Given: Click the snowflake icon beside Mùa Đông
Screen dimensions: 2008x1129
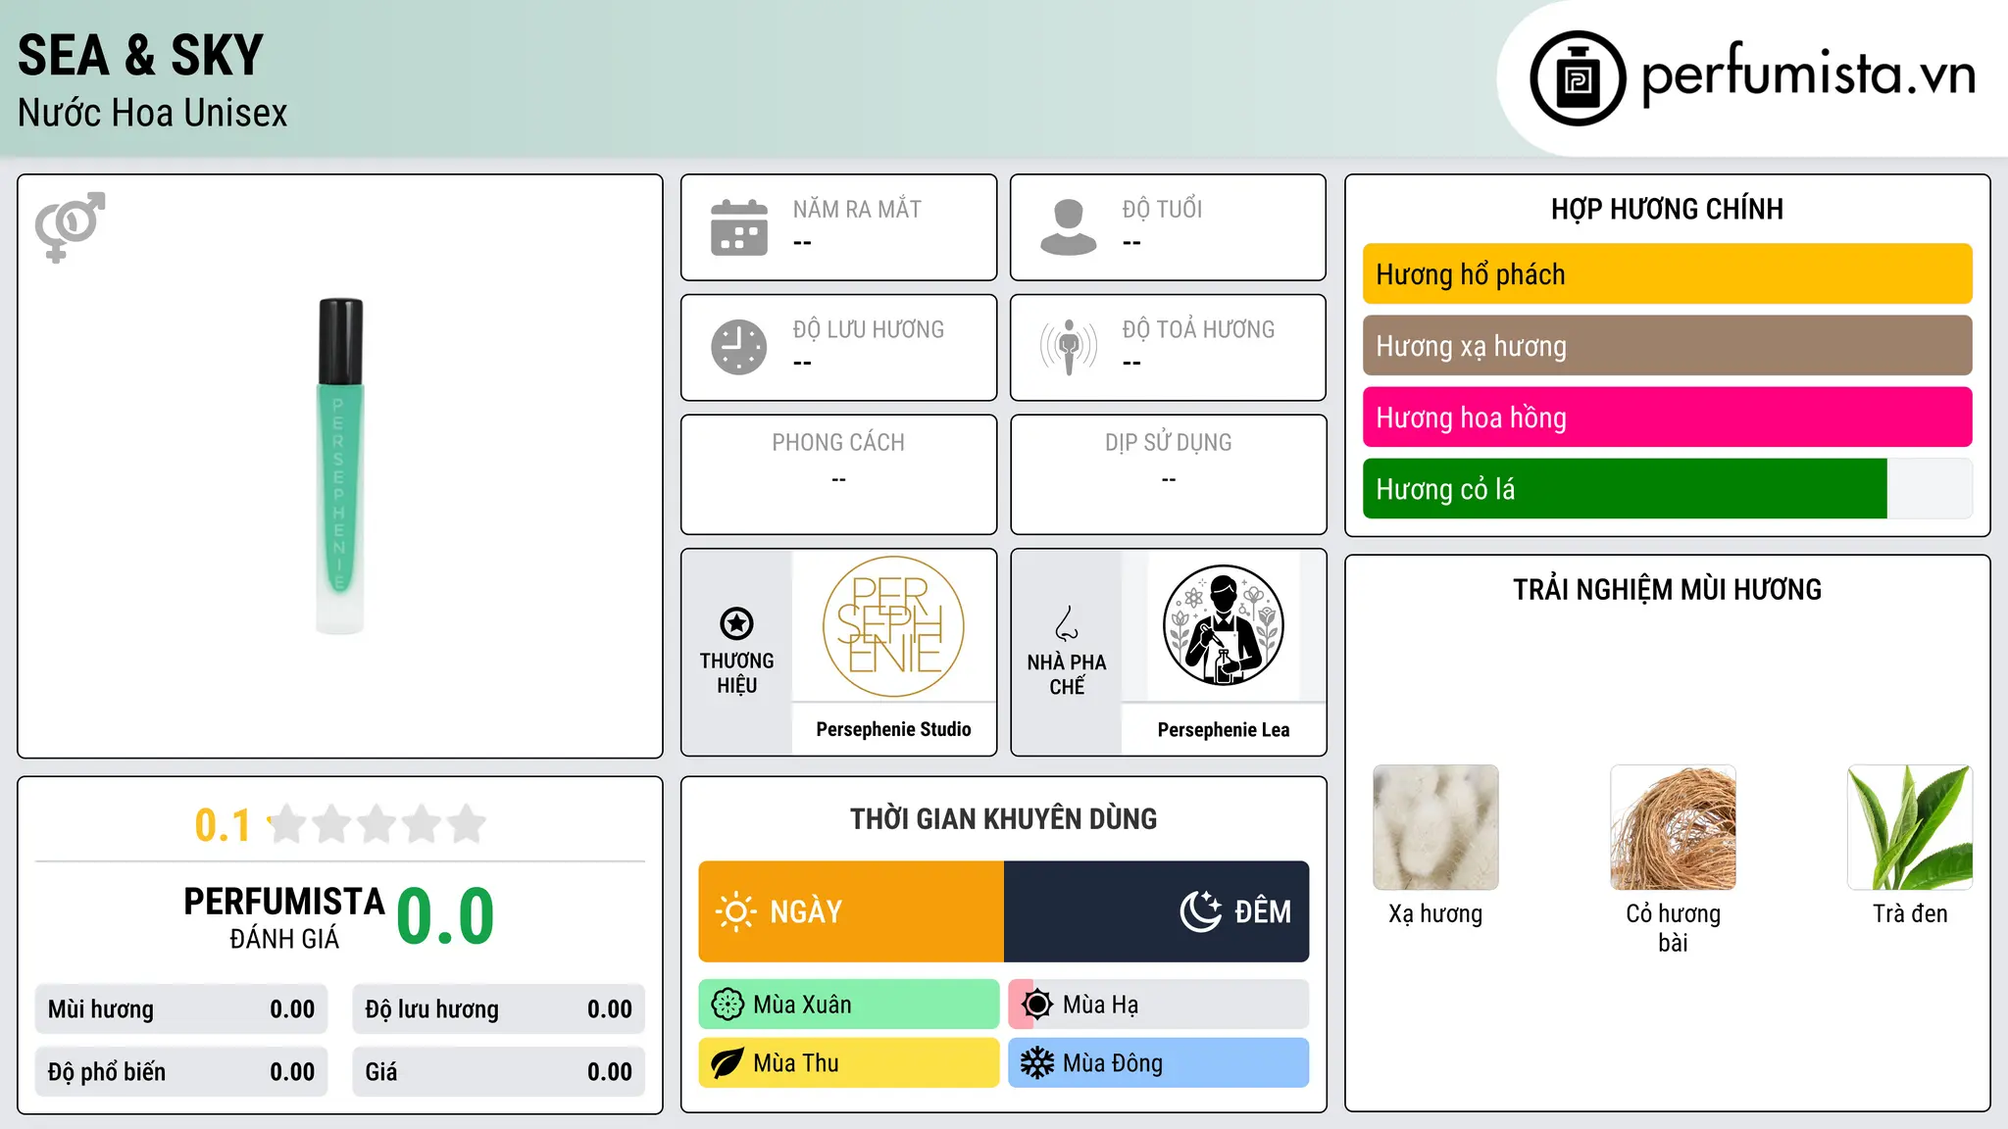Looking at the screenshot, I should click(x=1037, y=1063).
